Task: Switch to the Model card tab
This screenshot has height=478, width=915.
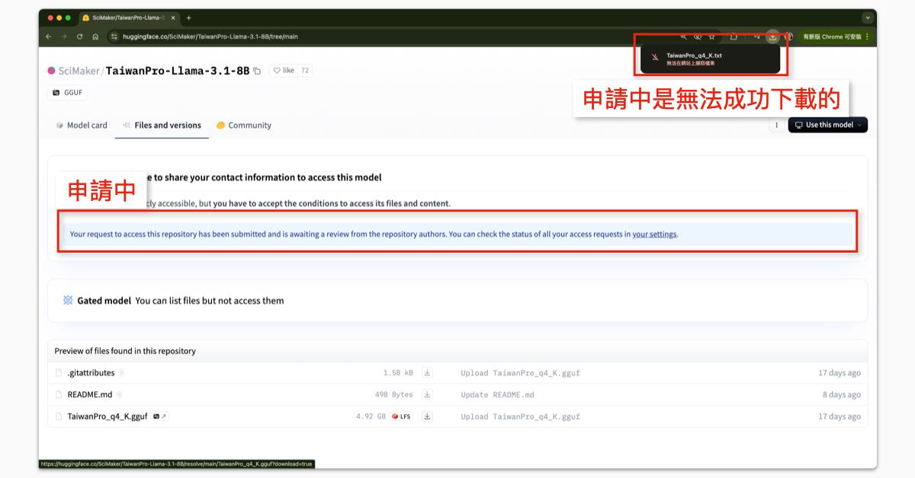Action: coord(82,125)
